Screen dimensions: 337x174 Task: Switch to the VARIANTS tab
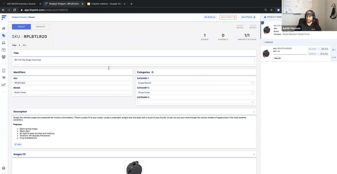[x=40, y=27]
